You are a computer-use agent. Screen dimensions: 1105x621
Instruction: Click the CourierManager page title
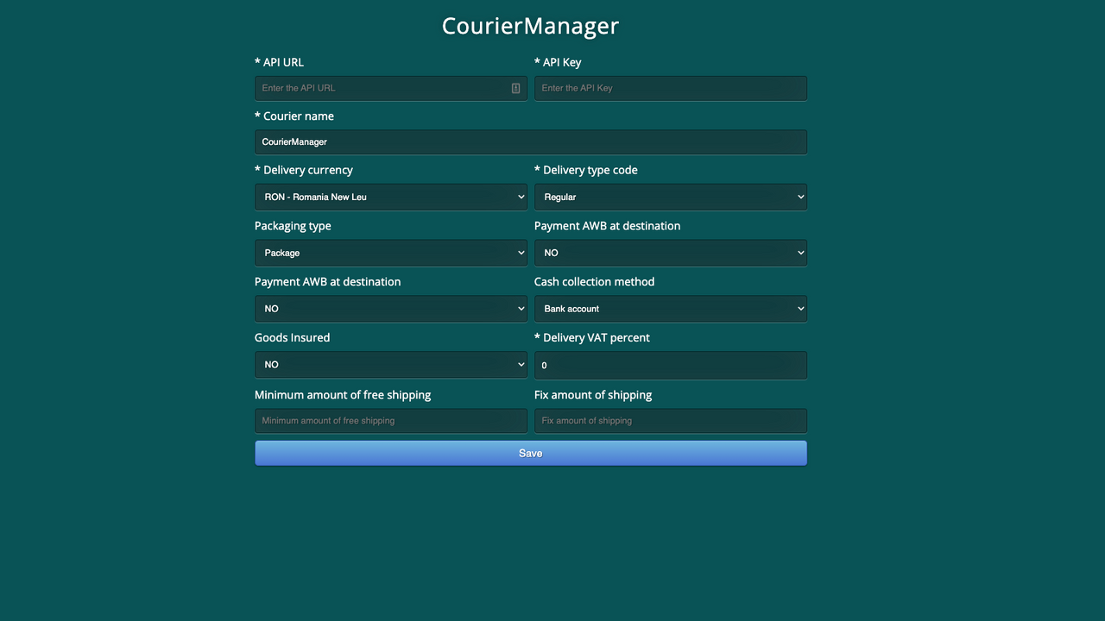pyautogui.click(x=530, y=26)
